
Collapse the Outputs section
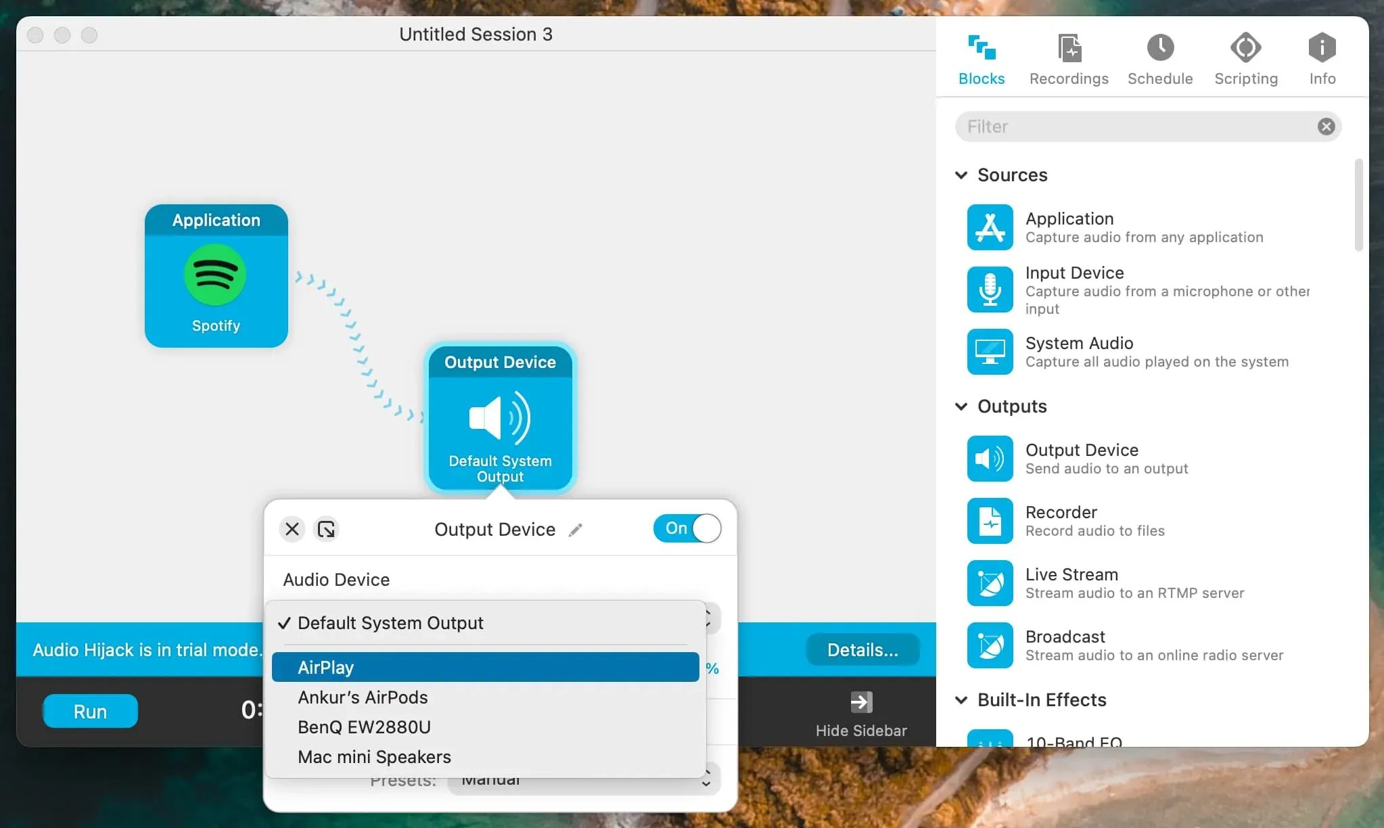(x=961, y=405)
